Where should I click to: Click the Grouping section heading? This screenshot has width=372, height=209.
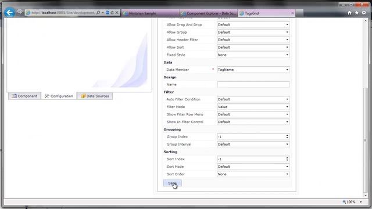[x=172, y=129]
